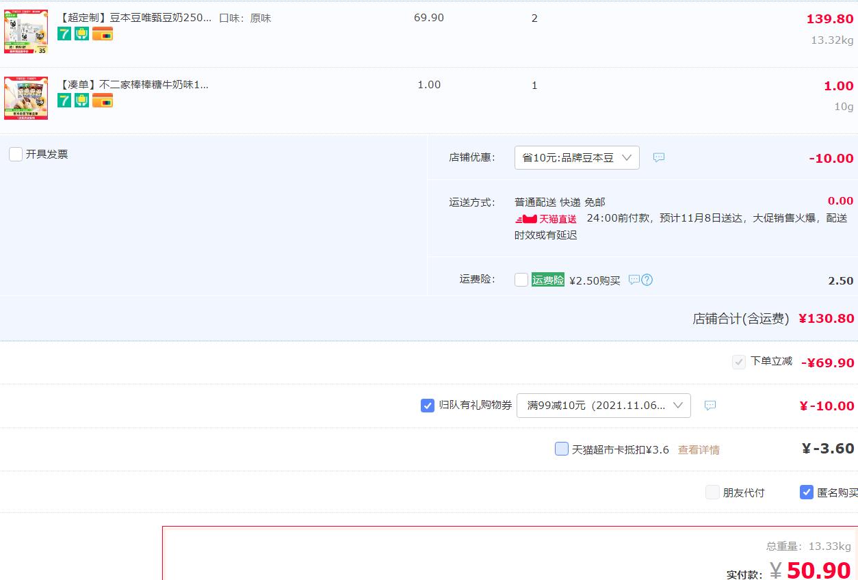Click the 下单立减 discount amount -¥69.90

coord(828,362)
